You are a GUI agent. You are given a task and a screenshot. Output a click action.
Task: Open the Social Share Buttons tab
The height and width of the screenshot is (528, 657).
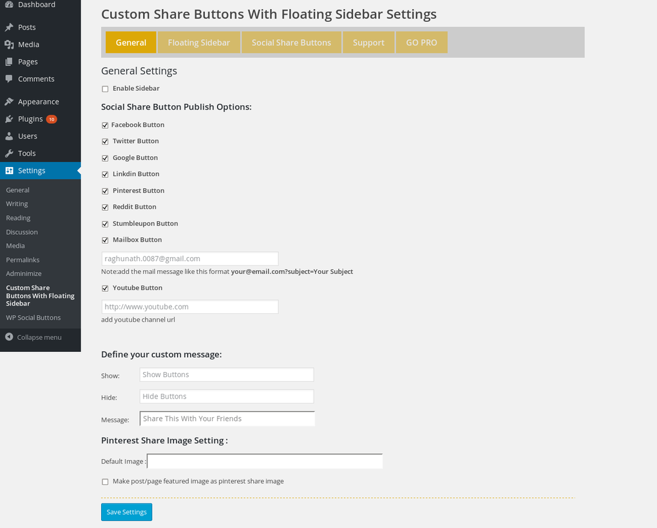tap(291, 43)
